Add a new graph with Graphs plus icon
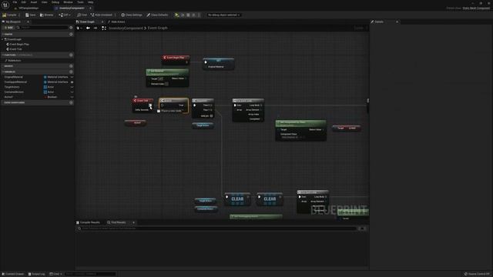Screen dimensions: 493x277 tap(71, 34)
